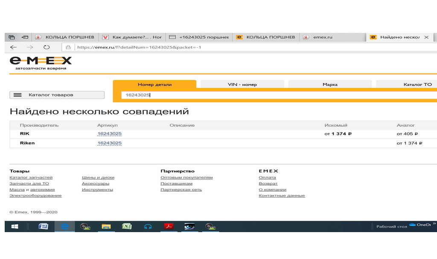
Task: Click the Описание column header
Action: 182,125
